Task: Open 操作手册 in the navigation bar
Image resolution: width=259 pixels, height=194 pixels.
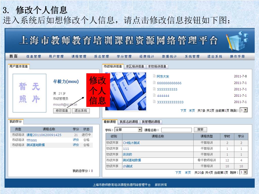Action: click(237, 56)
